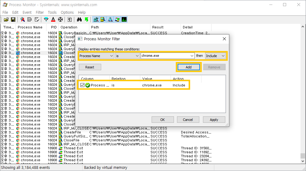
Task: Click the main list scrollbar down arrow
Action: pyautogui.click(x=303, y=161)
